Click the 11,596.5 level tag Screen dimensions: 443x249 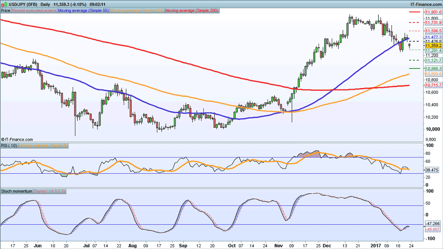click(x=433, y=31)
